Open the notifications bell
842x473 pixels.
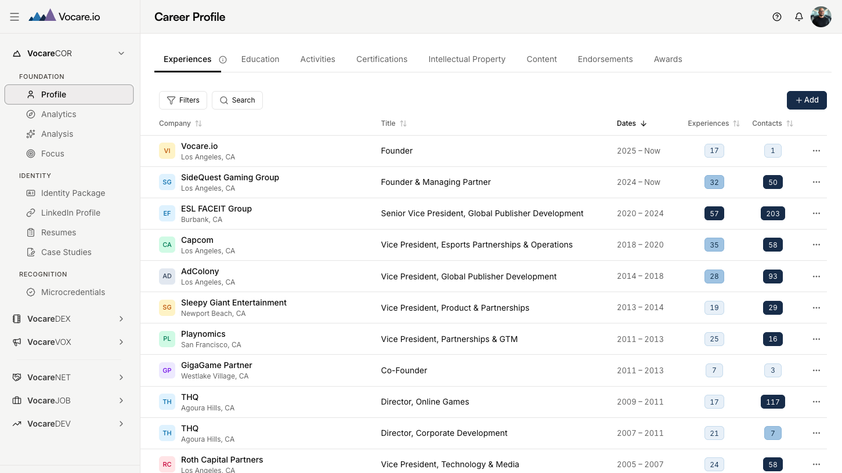(x=799, y=17)
